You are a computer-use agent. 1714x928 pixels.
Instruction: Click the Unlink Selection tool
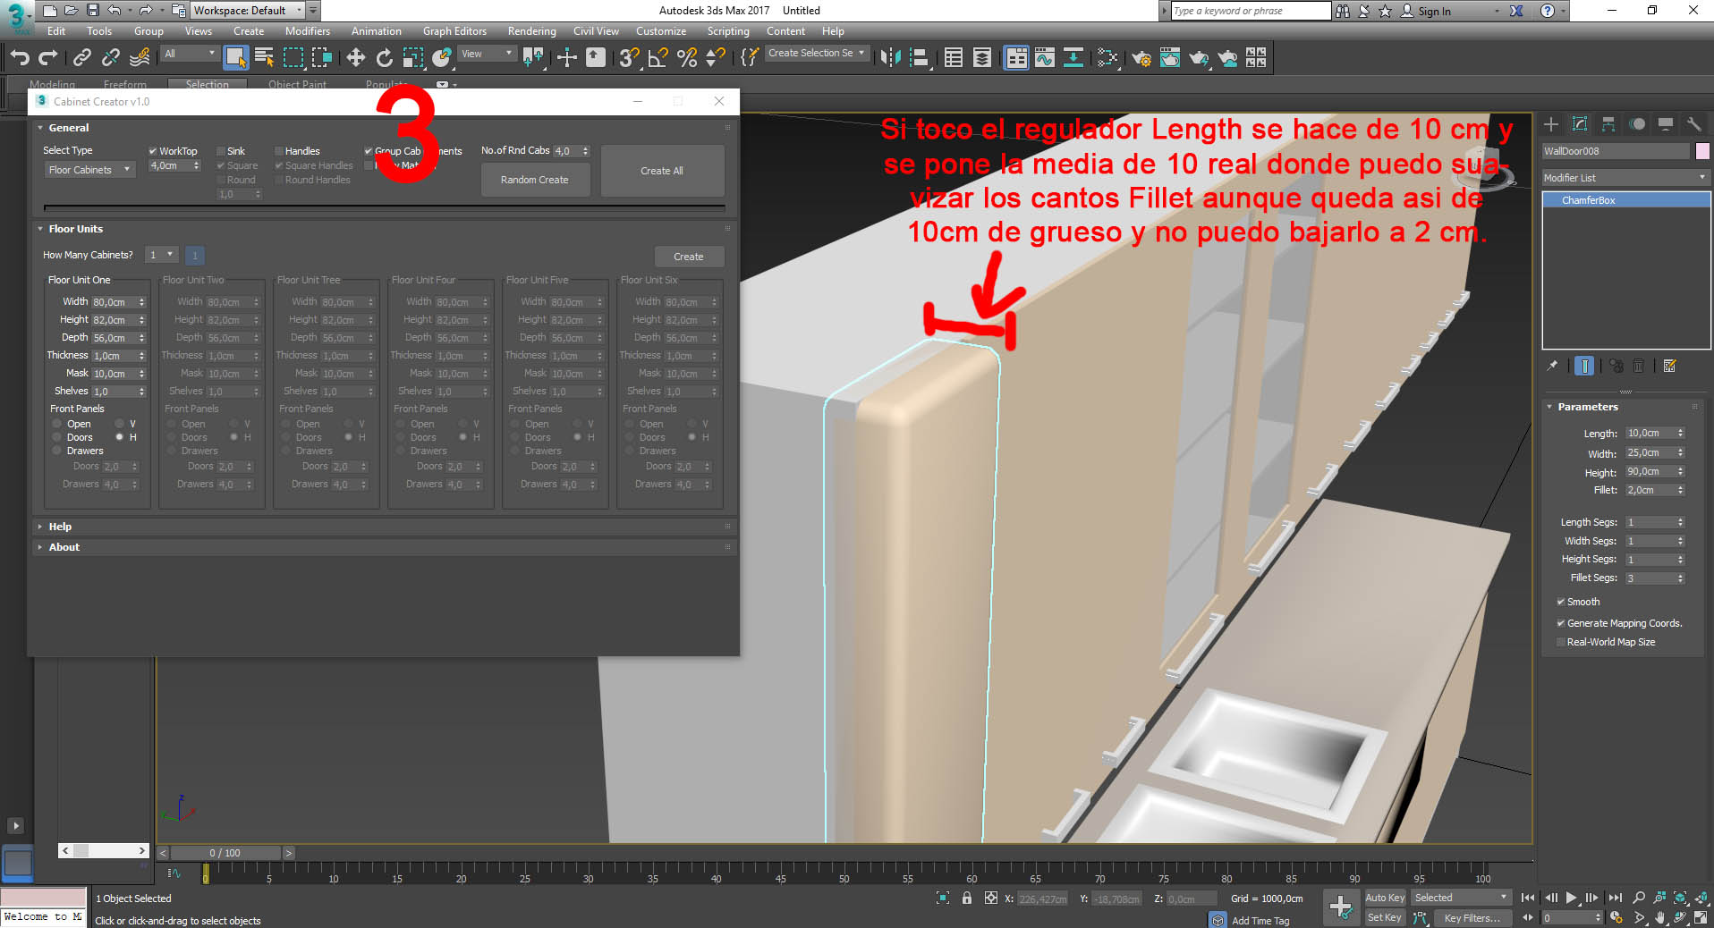click(110, 58)
